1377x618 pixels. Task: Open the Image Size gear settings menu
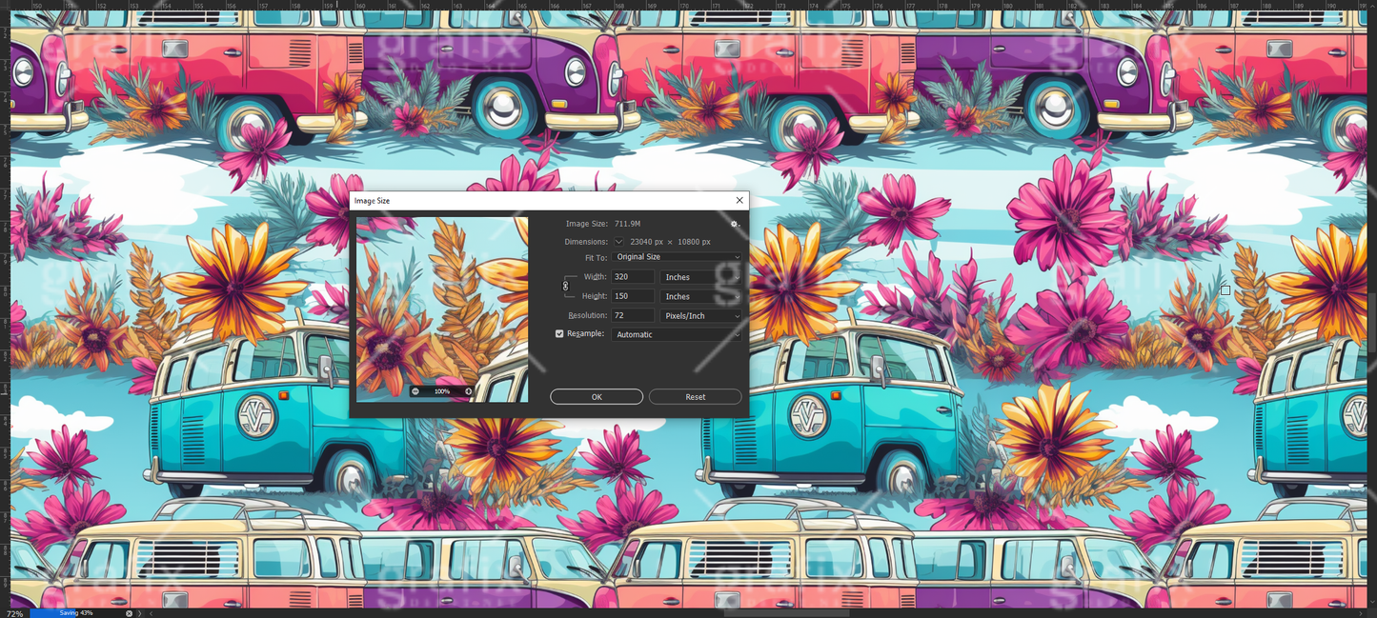734,224
